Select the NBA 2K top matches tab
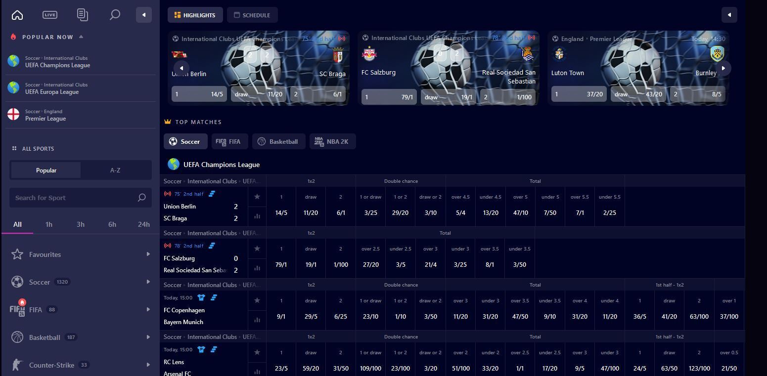 point(332,141)
